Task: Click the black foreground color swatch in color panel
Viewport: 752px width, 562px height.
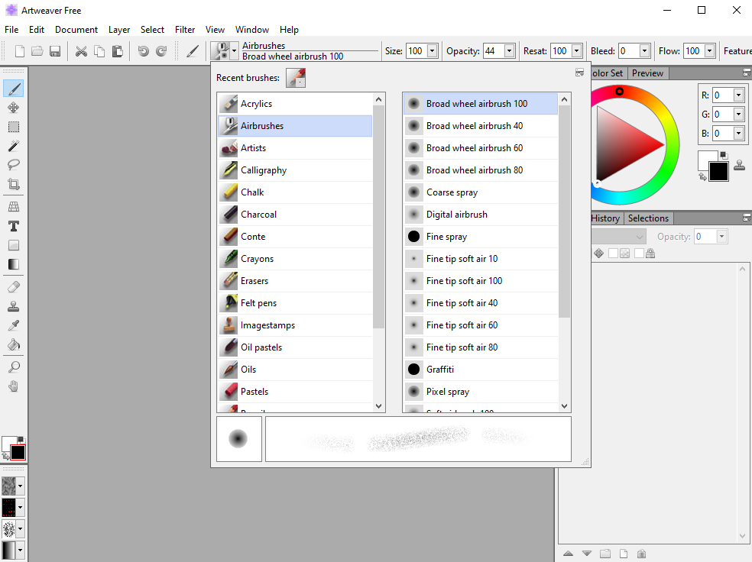Action: point(718,172)
